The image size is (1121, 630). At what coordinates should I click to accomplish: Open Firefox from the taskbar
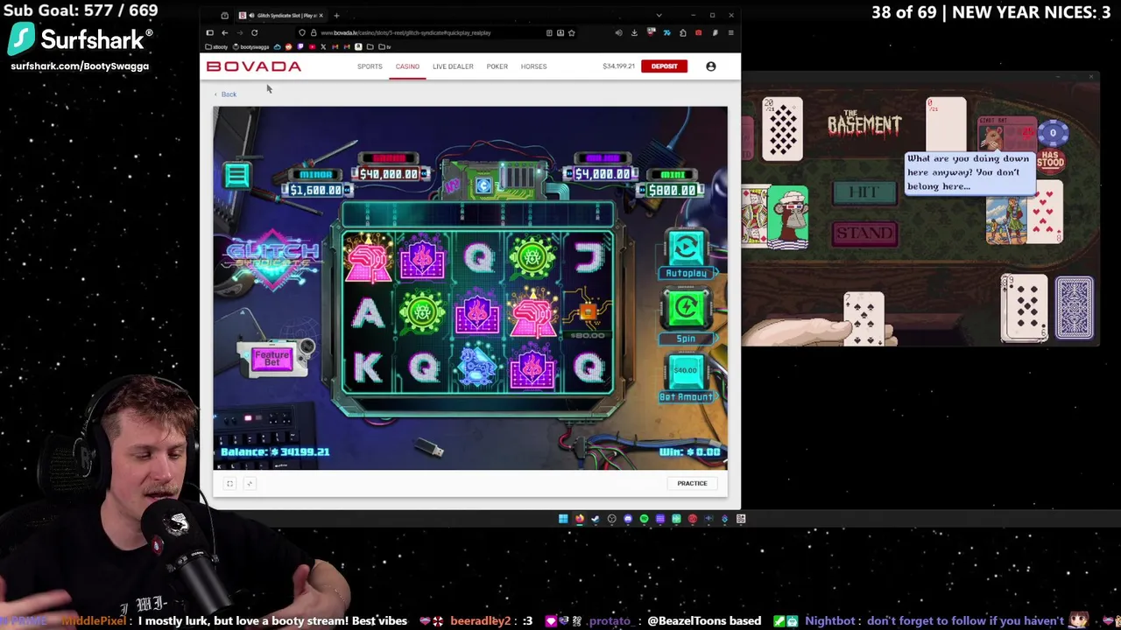point(580,519)
